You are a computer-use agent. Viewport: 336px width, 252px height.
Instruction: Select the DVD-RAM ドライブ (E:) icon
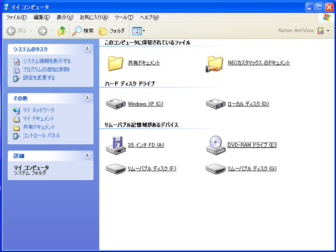point(215,144)
